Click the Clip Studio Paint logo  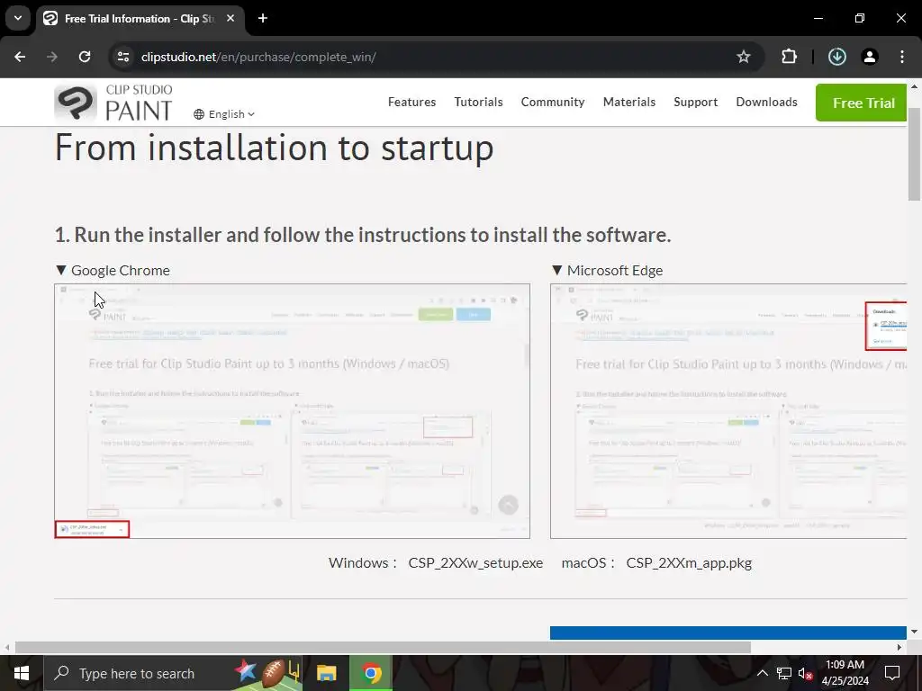pos(113,103)
